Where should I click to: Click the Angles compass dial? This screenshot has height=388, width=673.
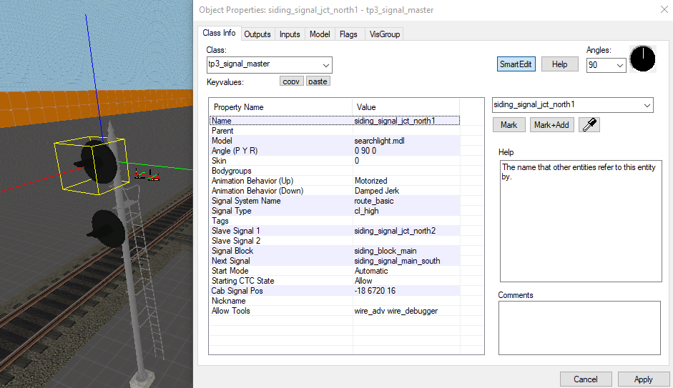point(642,59)
